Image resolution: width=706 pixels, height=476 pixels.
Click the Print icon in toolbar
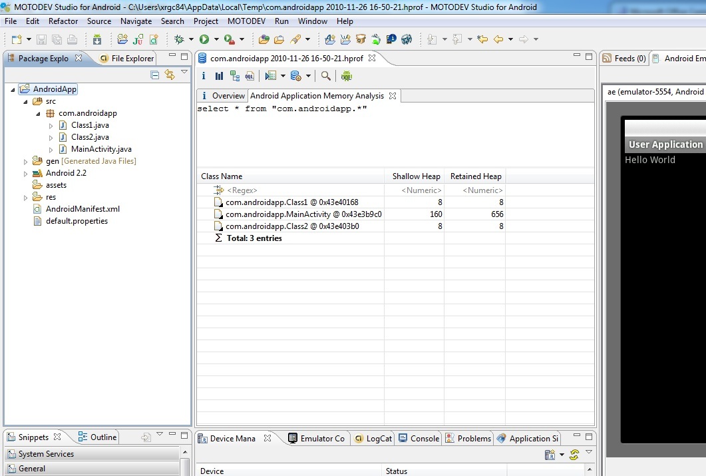point(72,40)
